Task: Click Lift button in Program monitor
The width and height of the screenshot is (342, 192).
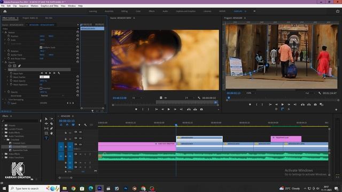Action: (302, 105)
